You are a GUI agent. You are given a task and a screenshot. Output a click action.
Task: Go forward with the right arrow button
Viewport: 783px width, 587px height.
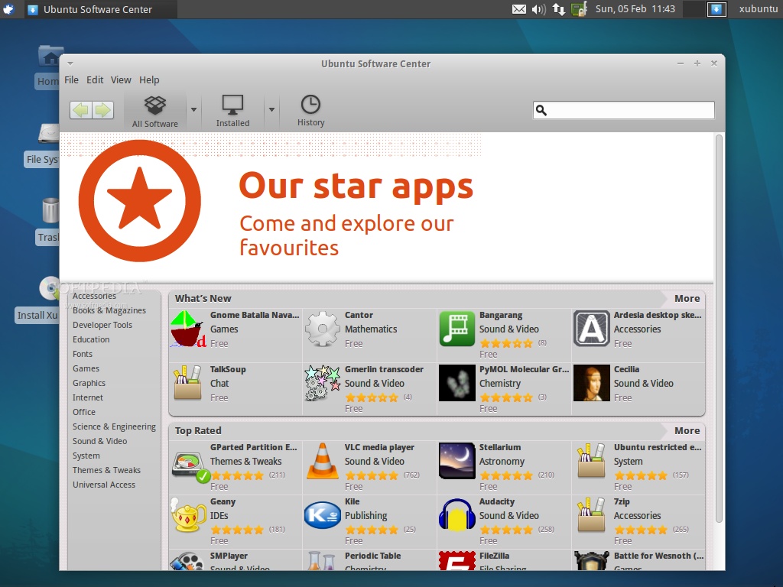103,110
